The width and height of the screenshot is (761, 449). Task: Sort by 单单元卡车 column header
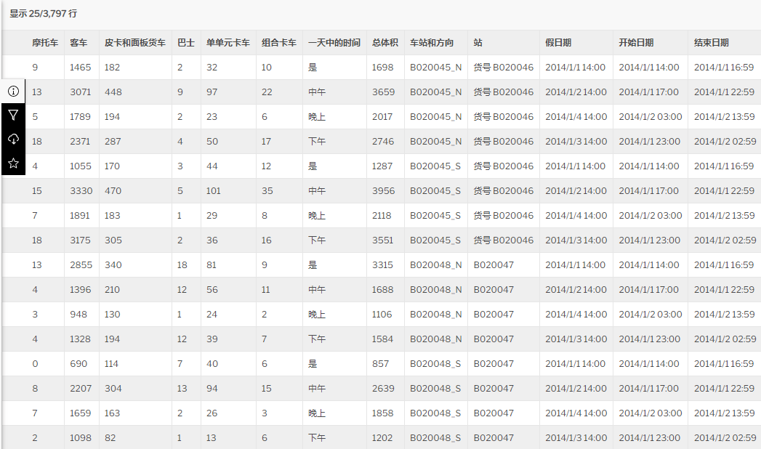228,43
